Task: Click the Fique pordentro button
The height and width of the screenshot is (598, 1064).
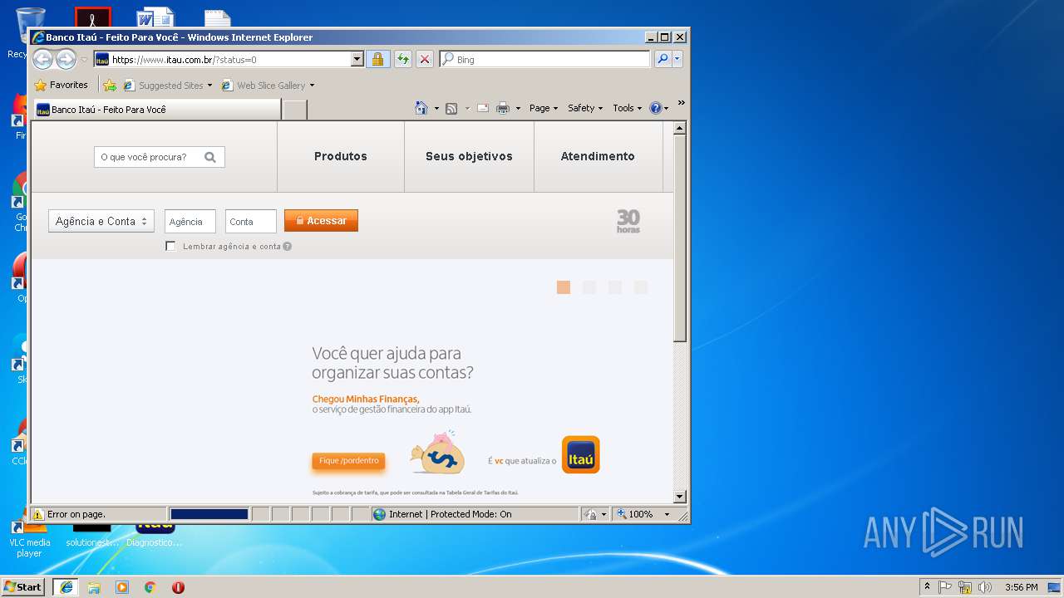Action: [348, 461]
